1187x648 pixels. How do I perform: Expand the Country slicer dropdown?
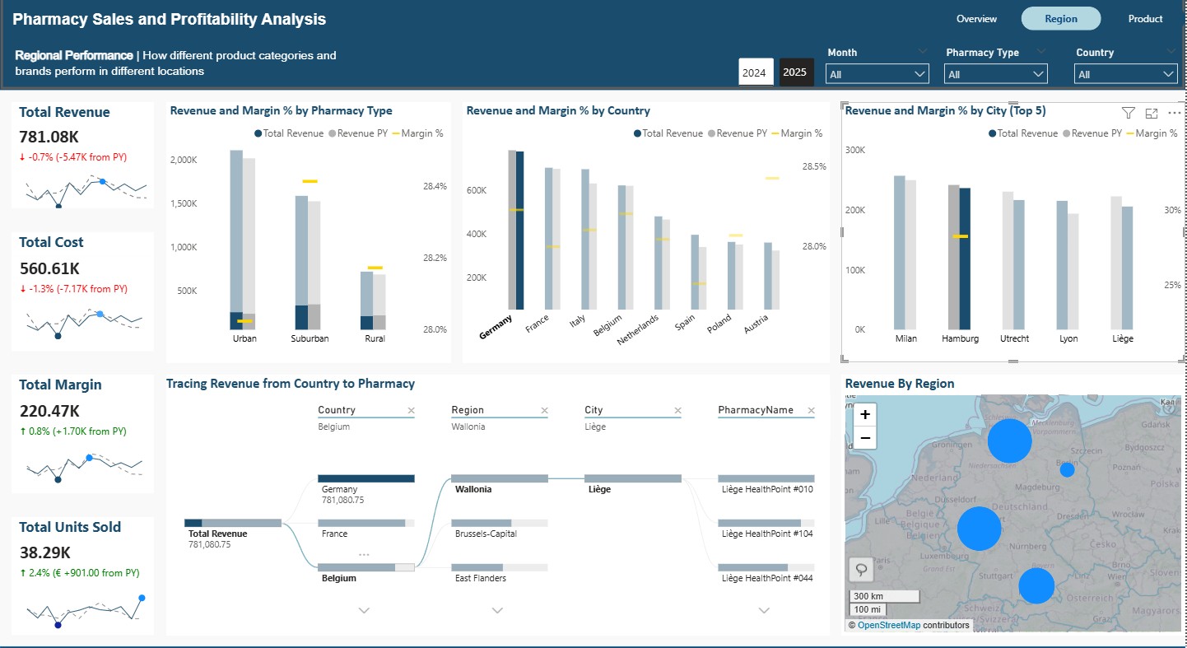pos(1125,74)
